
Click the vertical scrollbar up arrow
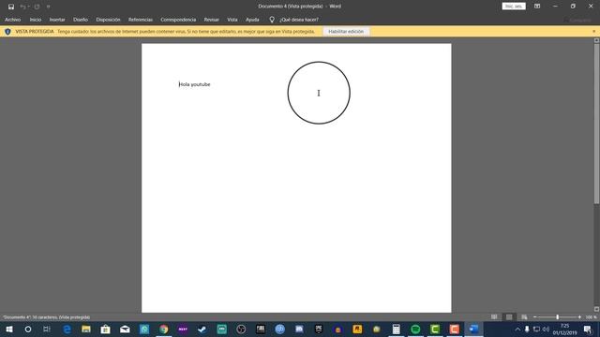tap(596, 40)
